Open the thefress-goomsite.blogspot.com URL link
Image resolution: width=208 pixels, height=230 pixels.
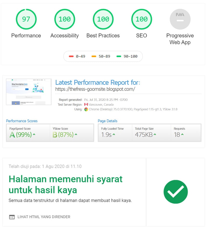(x=95, y=89)
